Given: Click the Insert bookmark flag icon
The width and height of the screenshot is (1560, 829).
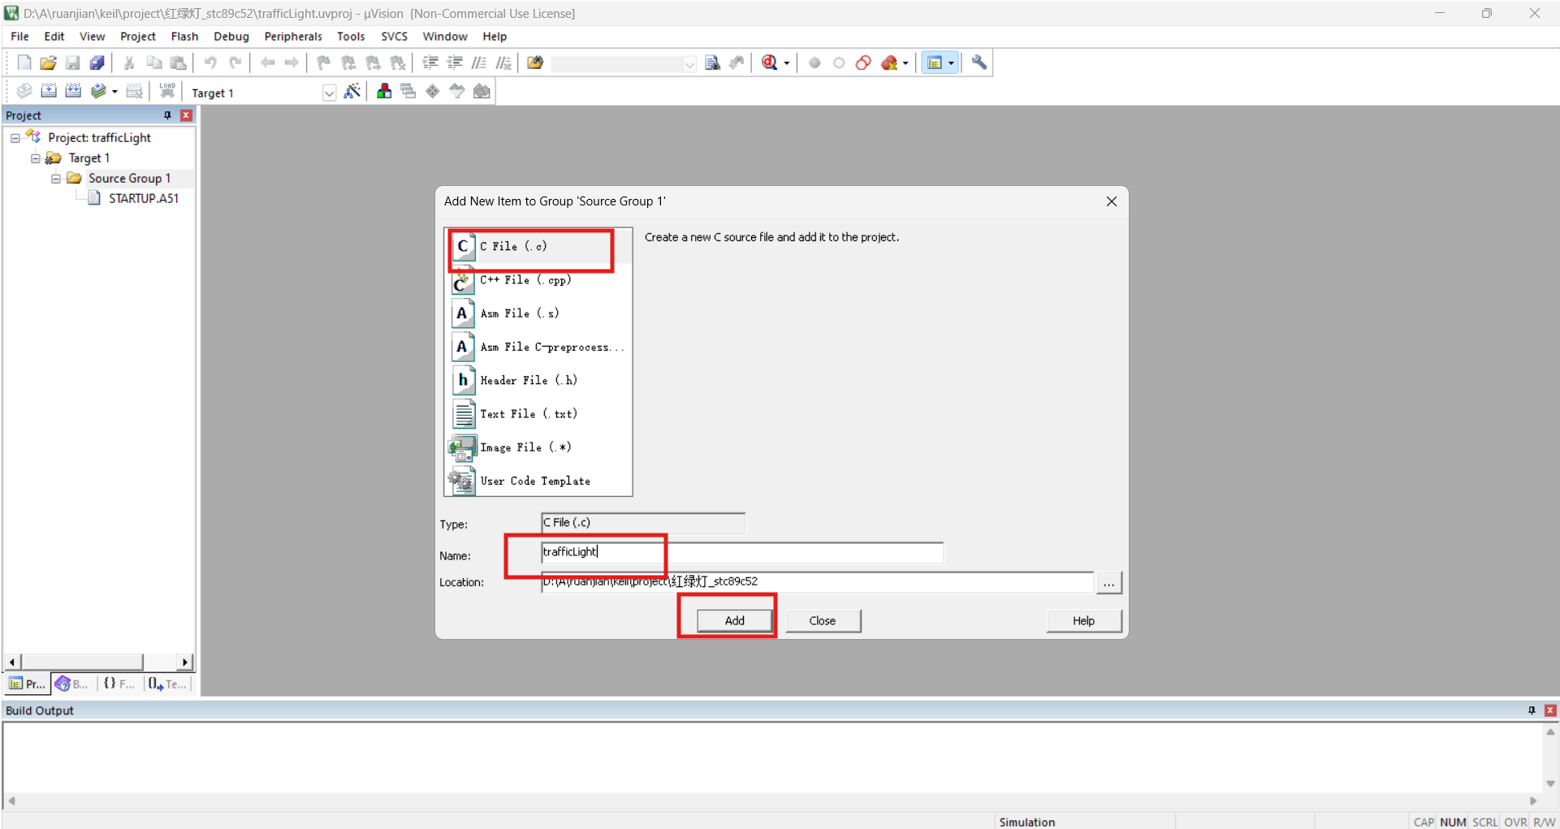Looking at the screenshot, I should click(x=324, y=63).
